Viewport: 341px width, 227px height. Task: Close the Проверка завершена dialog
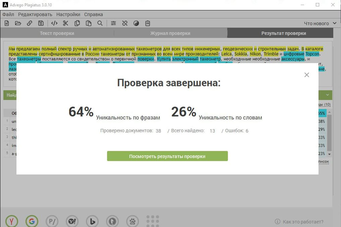click(307, 75)
